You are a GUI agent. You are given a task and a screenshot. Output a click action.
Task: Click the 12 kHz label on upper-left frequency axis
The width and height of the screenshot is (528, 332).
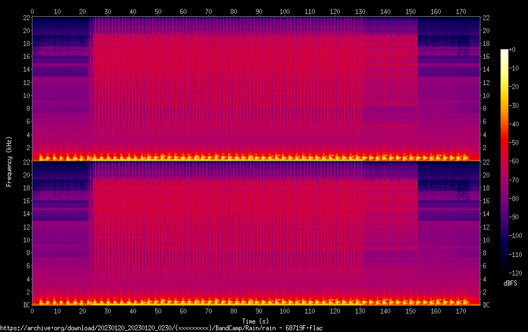pyautogui.click(x=25, y=82)
